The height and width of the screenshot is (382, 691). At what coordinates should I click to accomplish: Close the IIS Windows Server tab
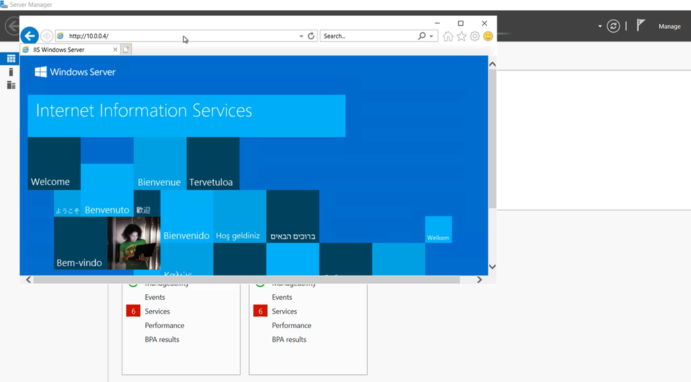[115, 50]
